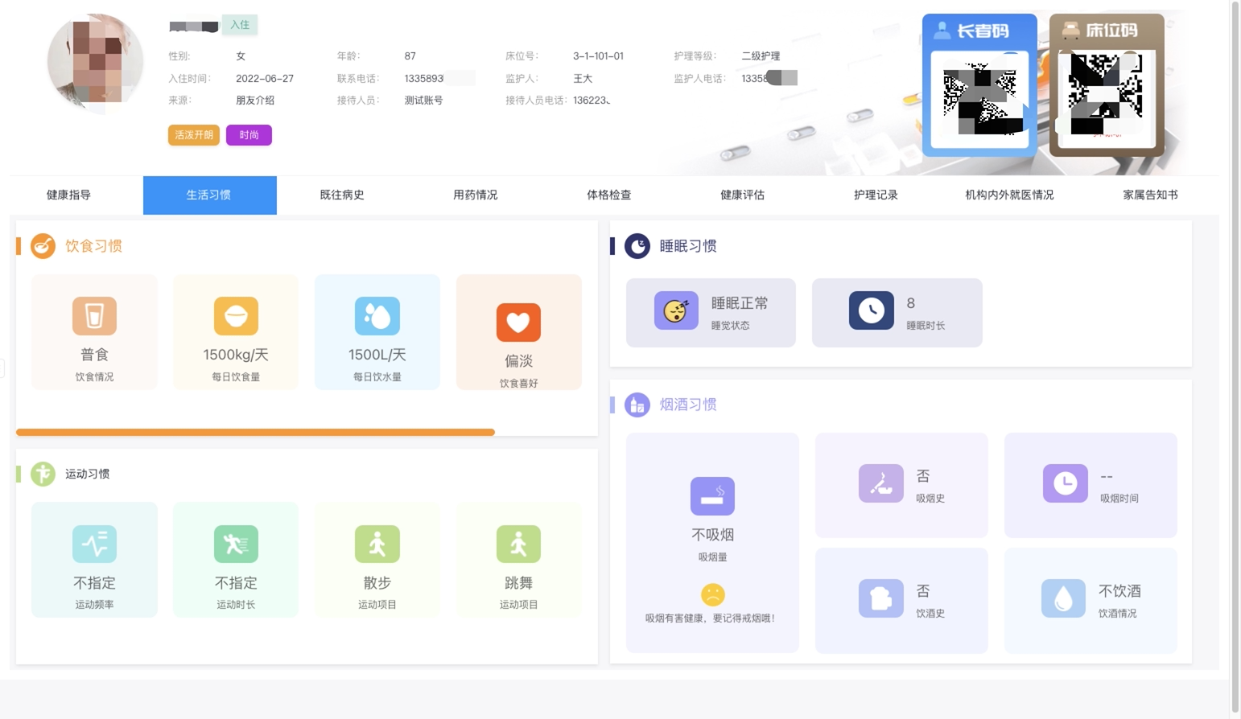Click the 运动时长 runner icon
The height and width of the screenshot is (719, 1241).
click(x=236, y=544)
